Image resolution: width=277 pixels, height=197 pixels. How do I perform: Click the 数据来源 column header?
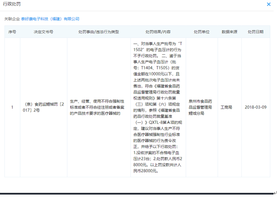coord(230,32)
